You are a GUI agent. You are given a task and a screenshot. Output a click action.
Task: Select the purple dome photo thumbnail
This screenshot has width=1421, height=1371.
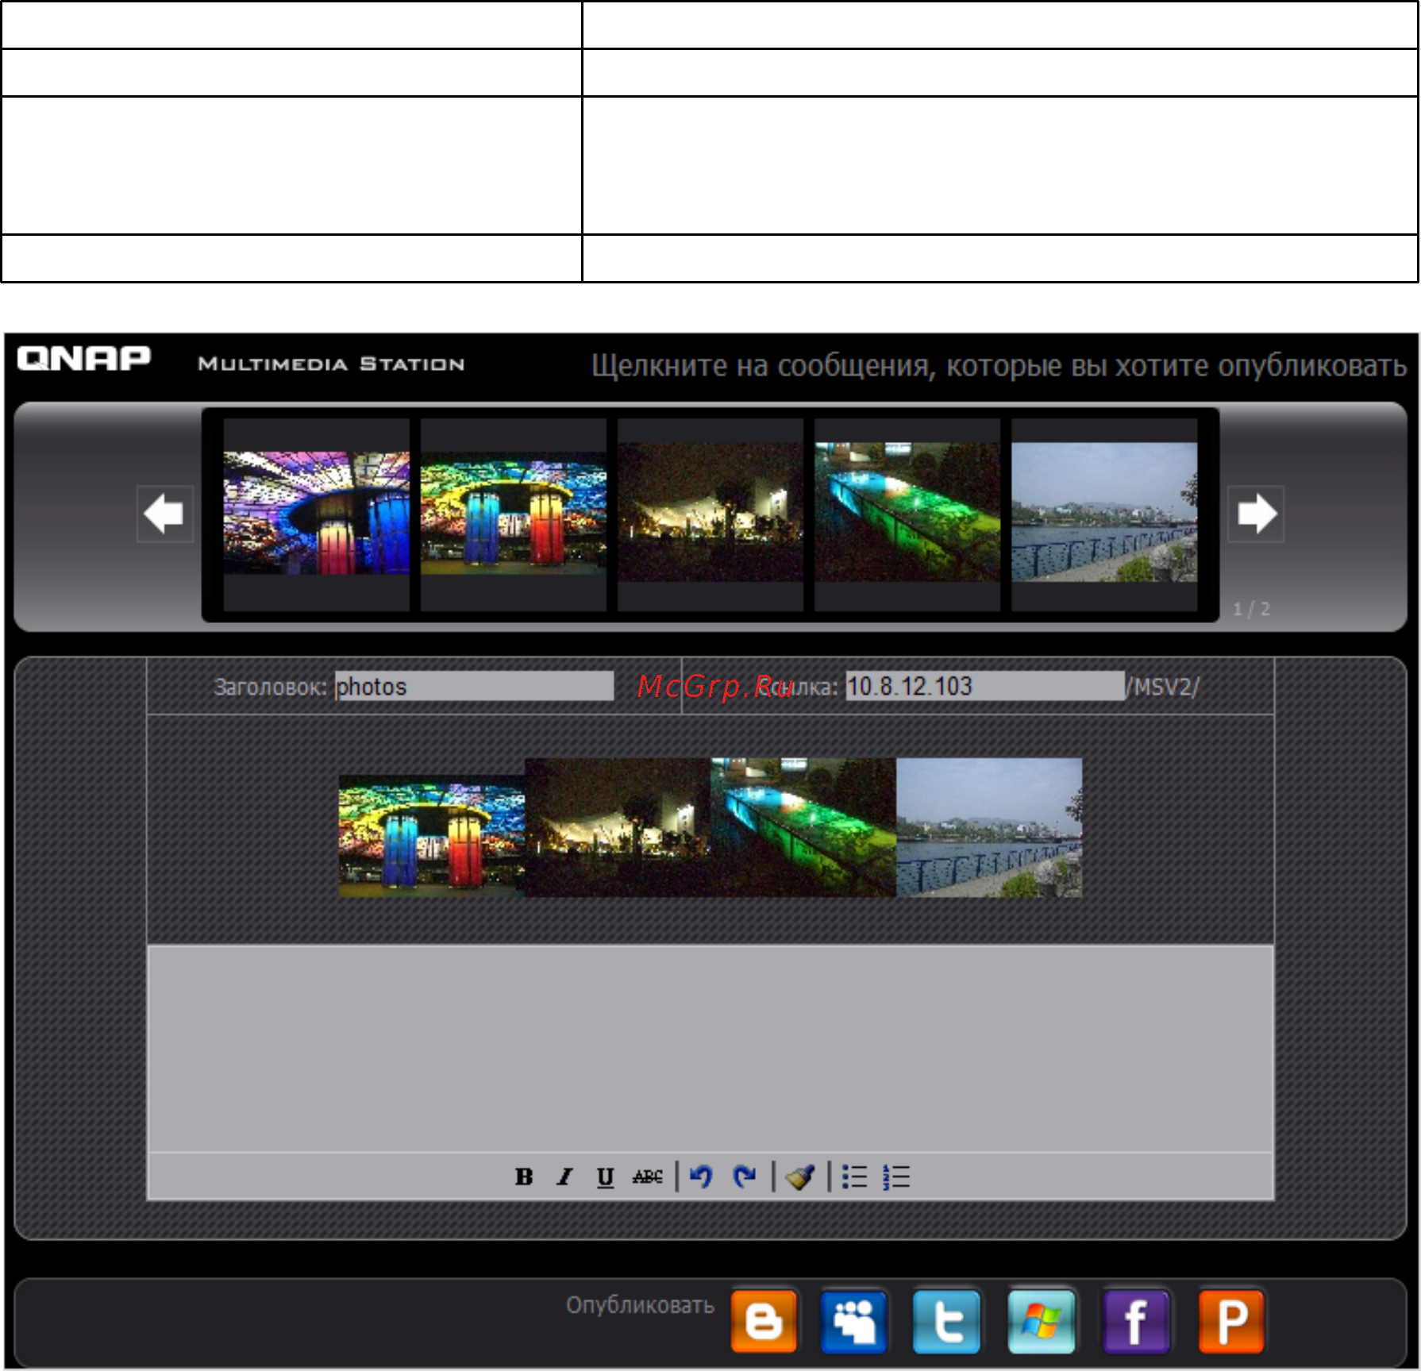317,514
